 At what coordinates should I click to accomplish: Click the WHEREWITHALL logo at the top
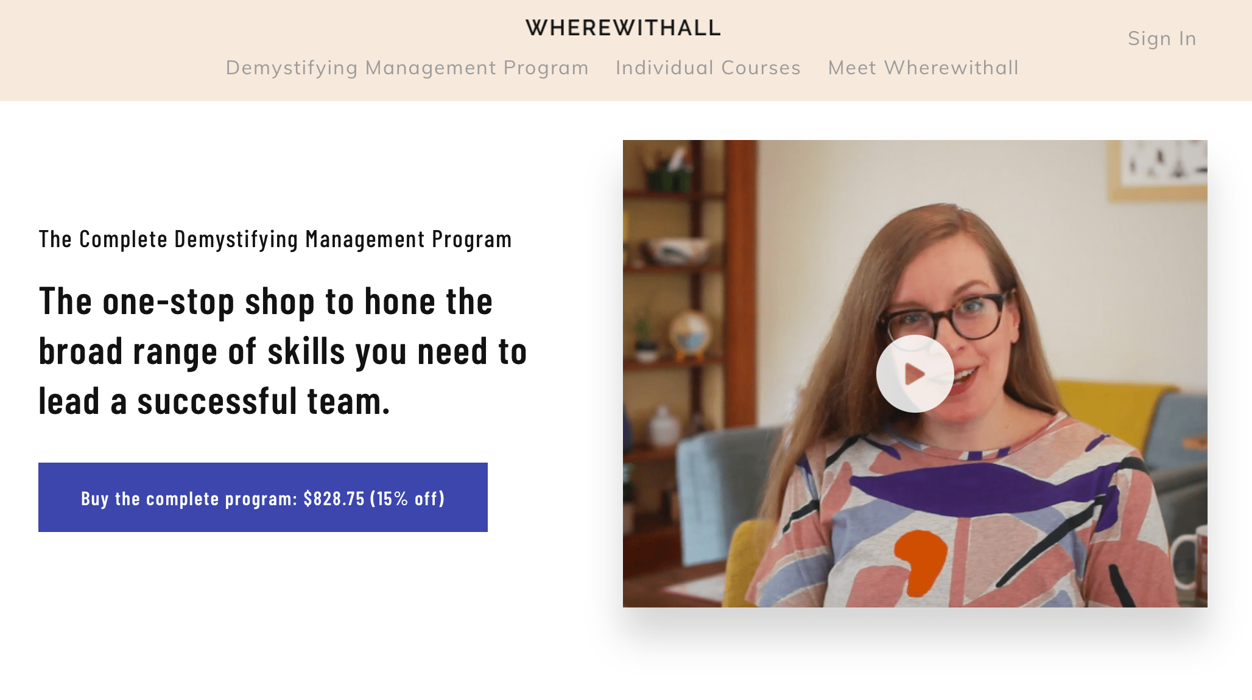pyautogui.click(x=624, y=28)
